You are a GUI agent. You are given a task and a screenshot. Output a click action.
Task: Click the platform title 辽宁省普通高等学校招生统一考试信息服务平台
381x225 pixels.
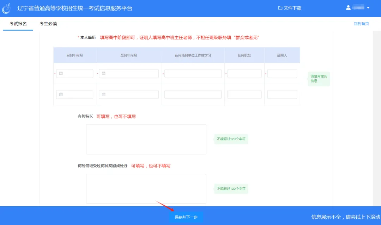[75, 8]
